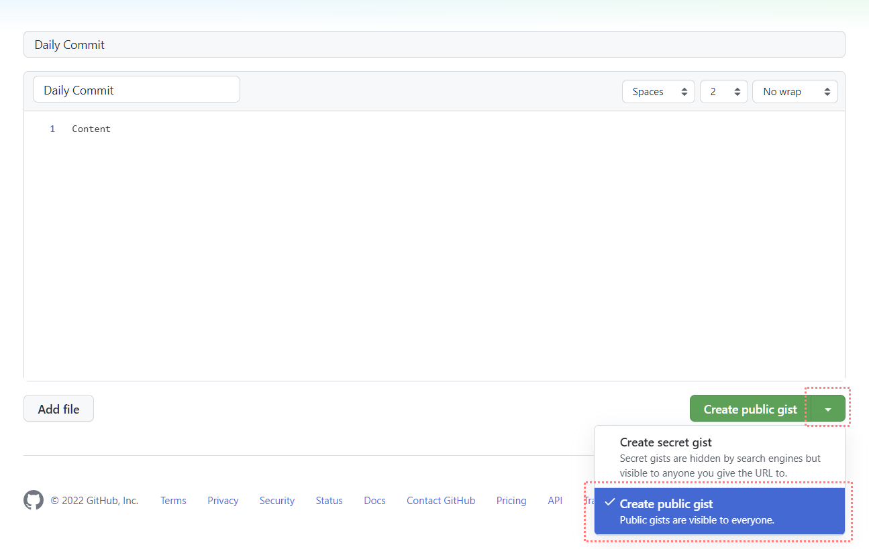Click the Add file button
This screenshot has width=869, height=549.
[x=58, y=408]
